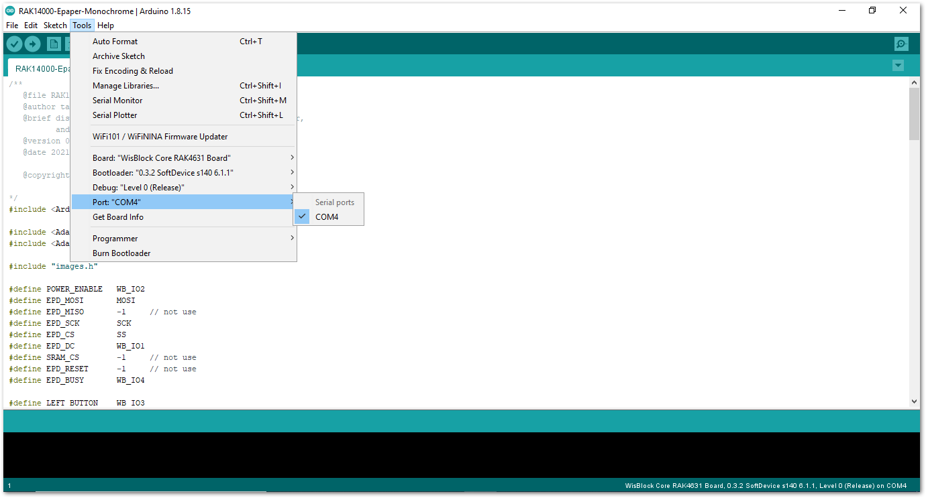Select the checked COM4 serial port
926x498 pixels.
(329, 217)
